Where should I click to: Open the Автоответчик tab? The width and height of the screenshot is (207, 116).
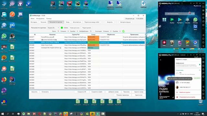click(77, 22)
